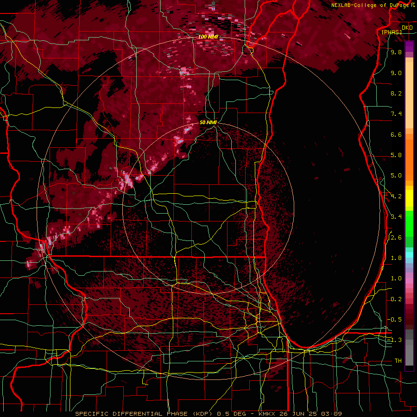Click the 100 NMI range ring label
Viewport: 417px width, 417px height.
208,37
